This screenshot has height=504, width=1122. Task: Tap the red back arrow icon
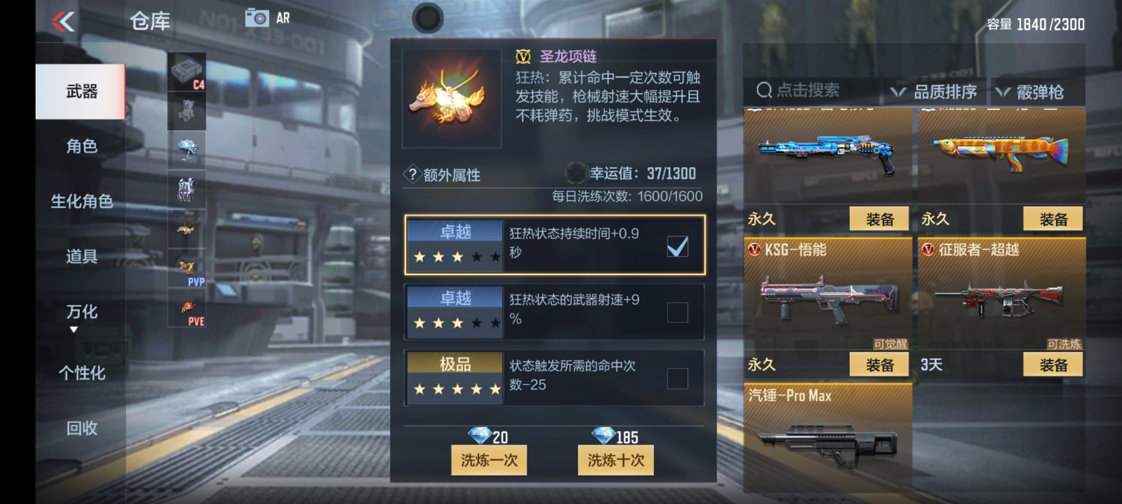(x=63, y=21)
